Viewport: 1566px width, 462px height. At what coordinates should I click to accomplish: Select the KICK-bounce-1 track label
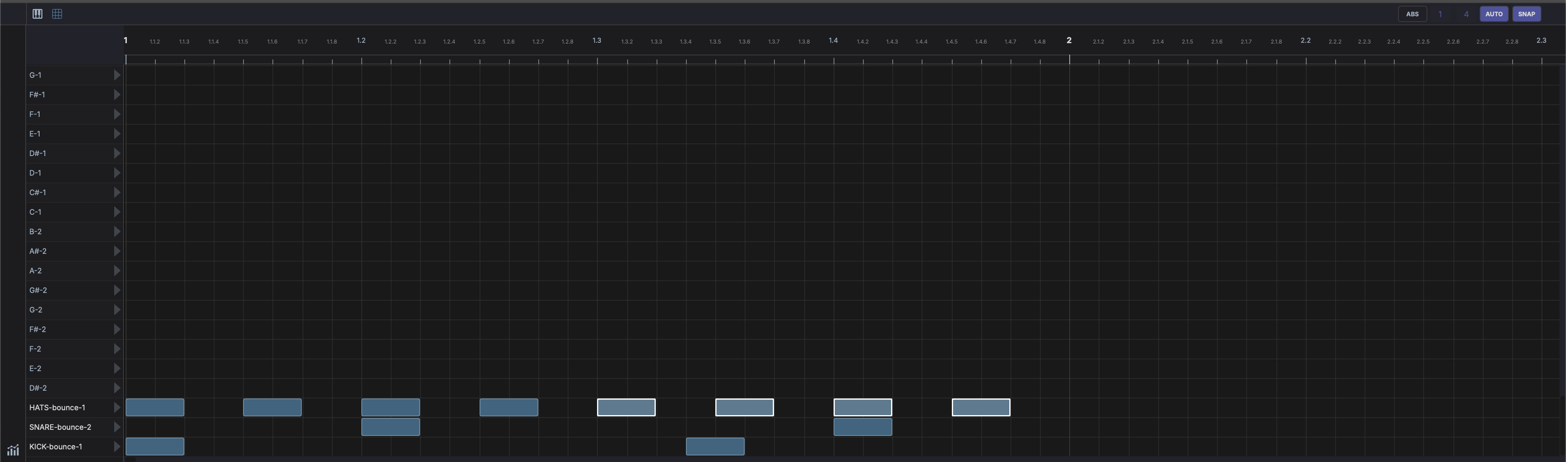55,446
